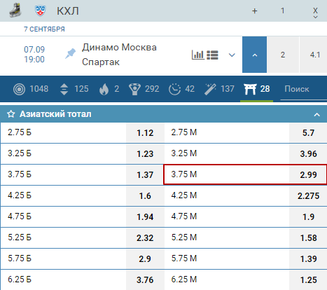Select the target icon tab with 1048
The width and height of the screenshot is (327, 290).
(31, 89)
